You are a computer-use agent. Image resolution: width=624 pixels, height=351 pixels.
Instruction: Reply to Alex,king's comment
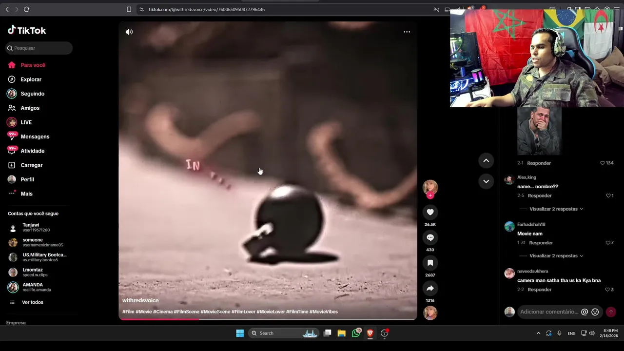(540, 195)
